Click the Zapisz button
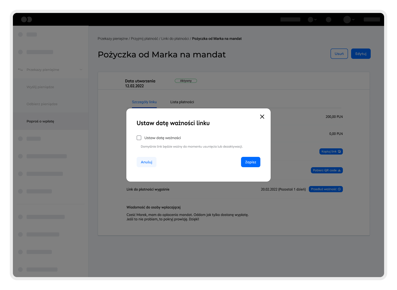 (250, 162)
